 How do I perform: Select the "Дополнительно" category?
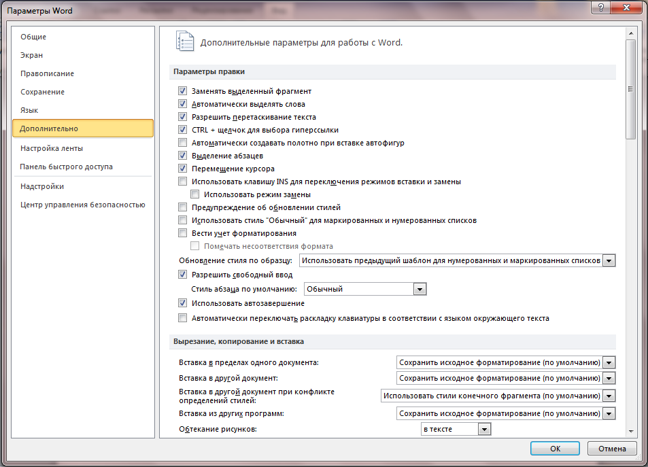83,128
